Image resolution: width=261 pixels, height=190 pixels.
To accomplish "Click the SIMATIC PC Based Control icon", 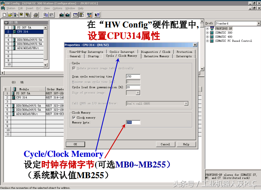I will tap(212, 41).
